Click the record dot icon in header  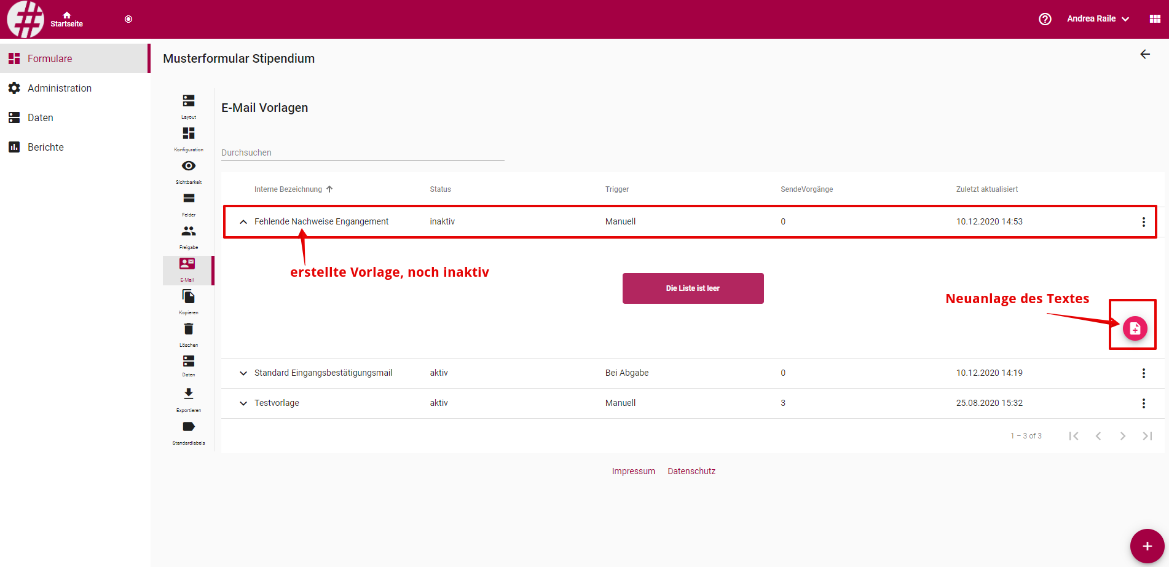128,19
